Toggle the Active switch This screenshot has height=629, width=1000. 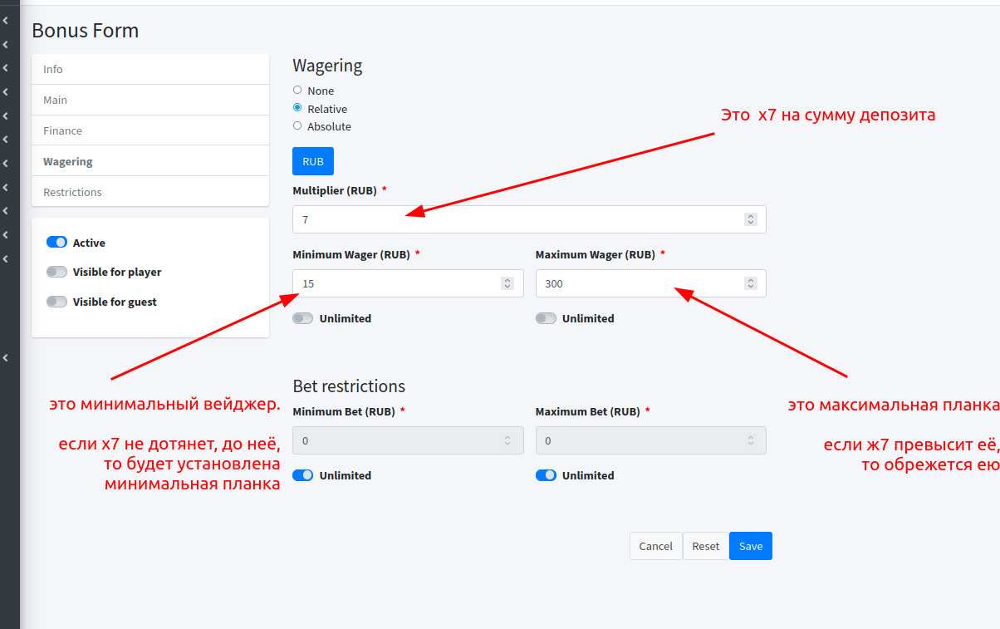(56, 243)
